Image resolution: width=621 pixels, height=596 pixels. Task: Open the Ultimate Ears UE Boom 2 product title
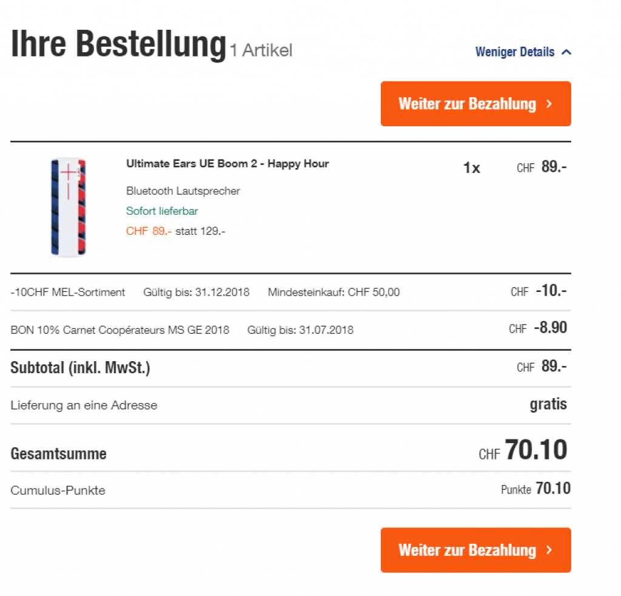tap(227, 163)
